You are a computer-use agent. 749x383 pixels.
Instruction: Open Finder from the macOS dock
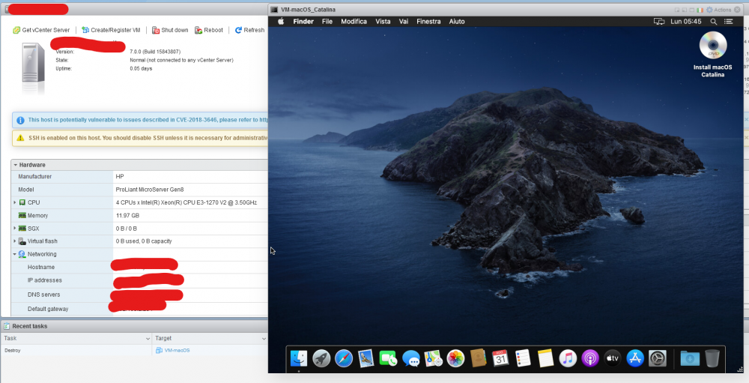299,358
